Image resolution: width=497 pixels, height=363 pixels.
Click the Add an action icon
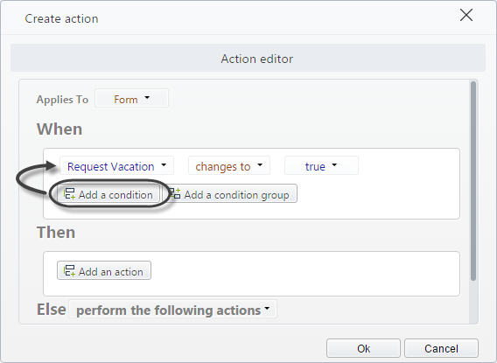pyautogui.click(x=69, y=271)
